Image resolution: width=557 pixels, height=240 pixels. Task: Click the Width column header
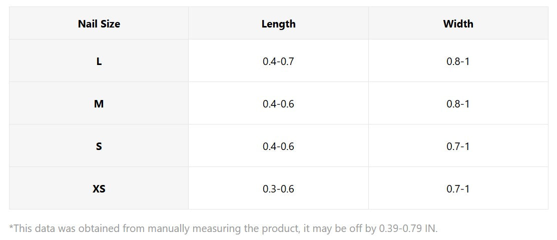(458, 23)
